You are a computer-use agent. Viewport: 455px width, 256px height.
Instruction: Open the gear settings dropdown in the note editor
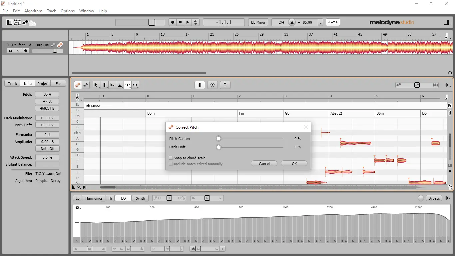(447, 85)
